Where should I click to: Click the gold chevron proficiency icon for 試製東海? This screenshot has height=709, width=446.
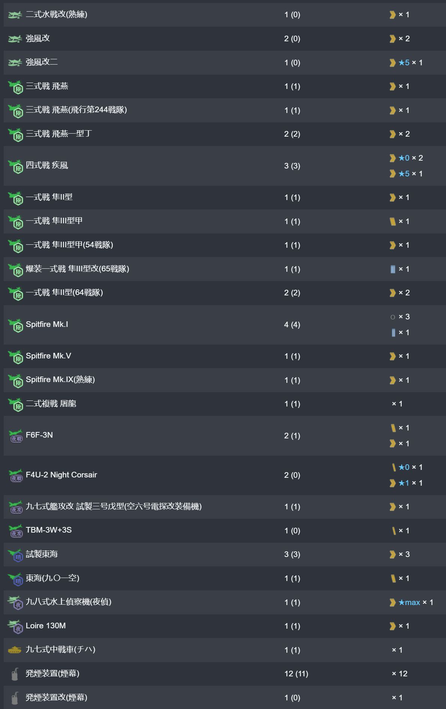pos(392,554)
